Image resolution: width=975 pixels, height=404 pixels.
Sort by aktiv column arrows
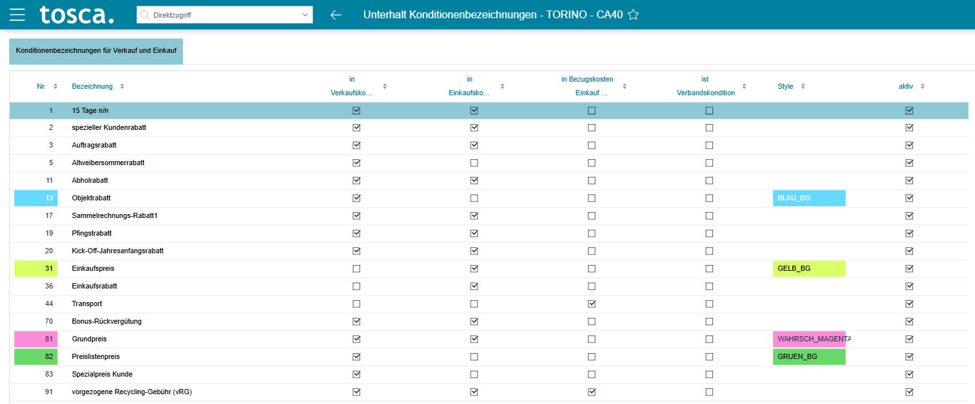[x=922, y=86]
